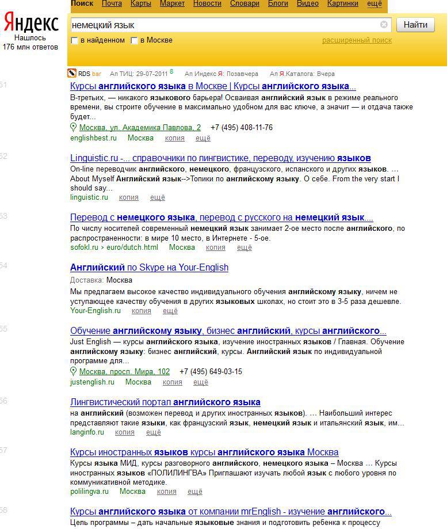The height and width of the screenshot is (529, 447).
Task: Switch to the Блоги tab
Action: tap(278, 3)
